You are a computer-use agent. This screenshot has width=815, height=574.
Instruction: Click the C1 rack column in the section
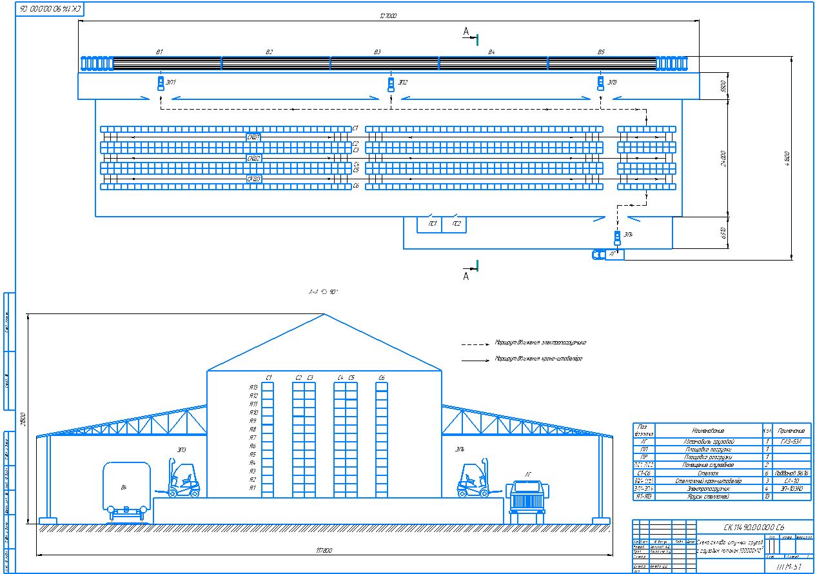[268, 440]
